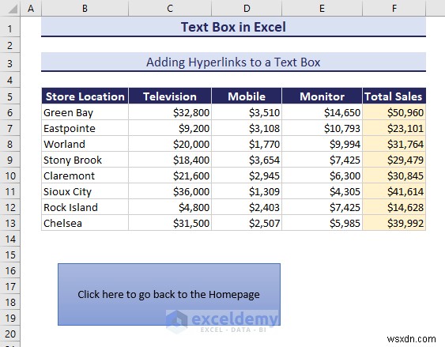This screenshot has height=347, width=445.
Task: Select Rock Island Mobile value $2,403
Action: [247, 207]
